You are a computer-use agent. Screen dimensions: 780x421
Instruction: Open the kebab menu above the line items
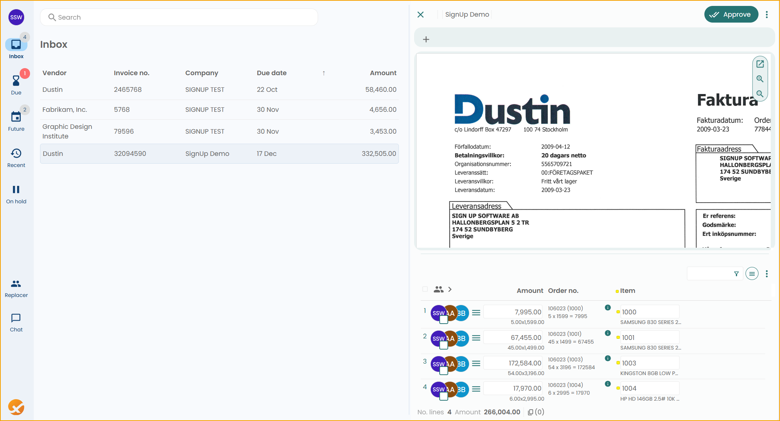tap(767, 274)
